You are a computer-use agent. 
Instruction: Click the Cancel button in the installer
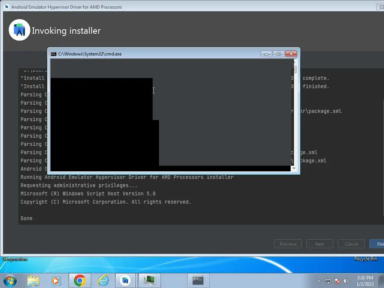pyautogui.click(x=351, y=244)
